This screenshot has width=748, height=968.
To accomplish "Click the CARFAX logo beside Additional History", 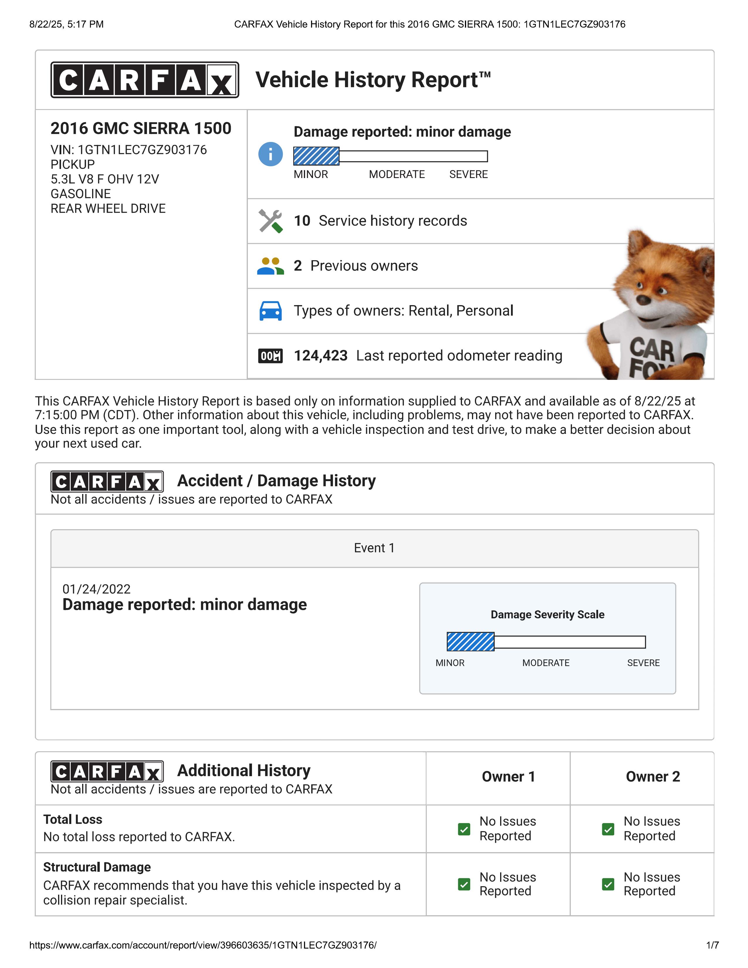I will point(107,771).
